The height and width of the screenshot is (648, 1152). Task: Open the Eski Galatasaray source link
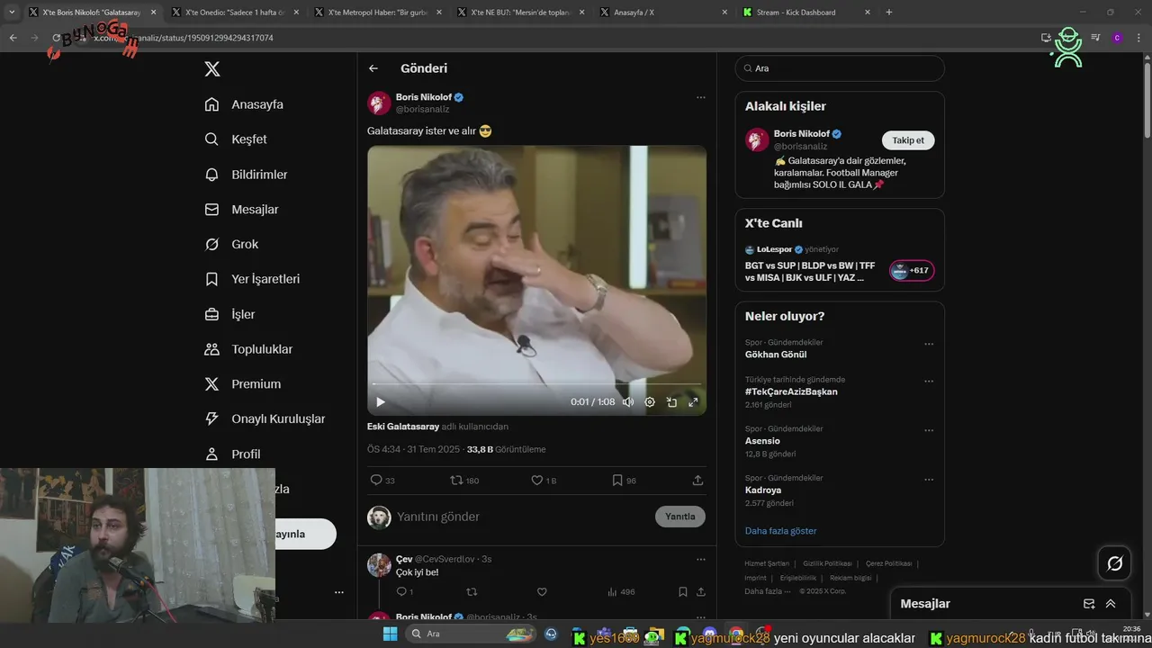(403, 427)
